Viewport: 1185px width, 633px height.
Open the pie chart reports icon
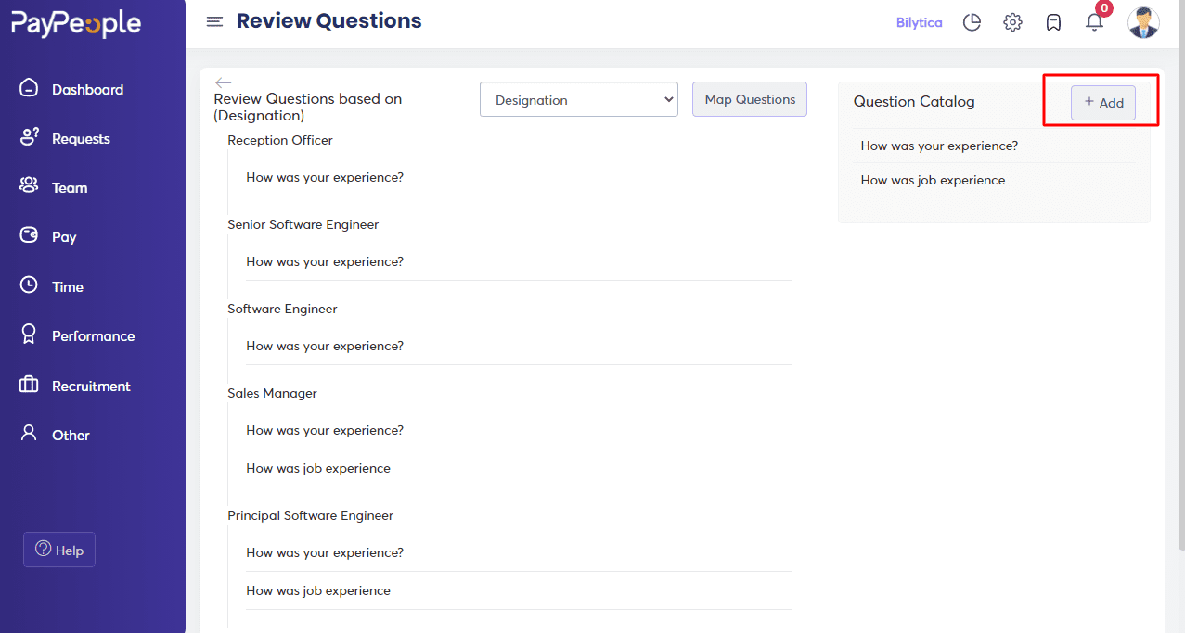972,22
